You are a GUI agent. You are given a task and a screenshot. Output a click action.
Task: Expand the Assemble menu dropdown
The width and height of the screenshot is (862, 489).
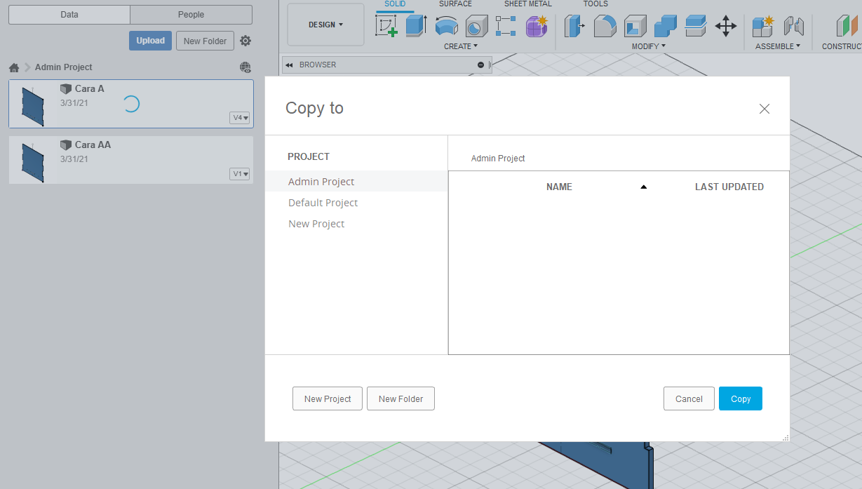click(x=778, y=46)
